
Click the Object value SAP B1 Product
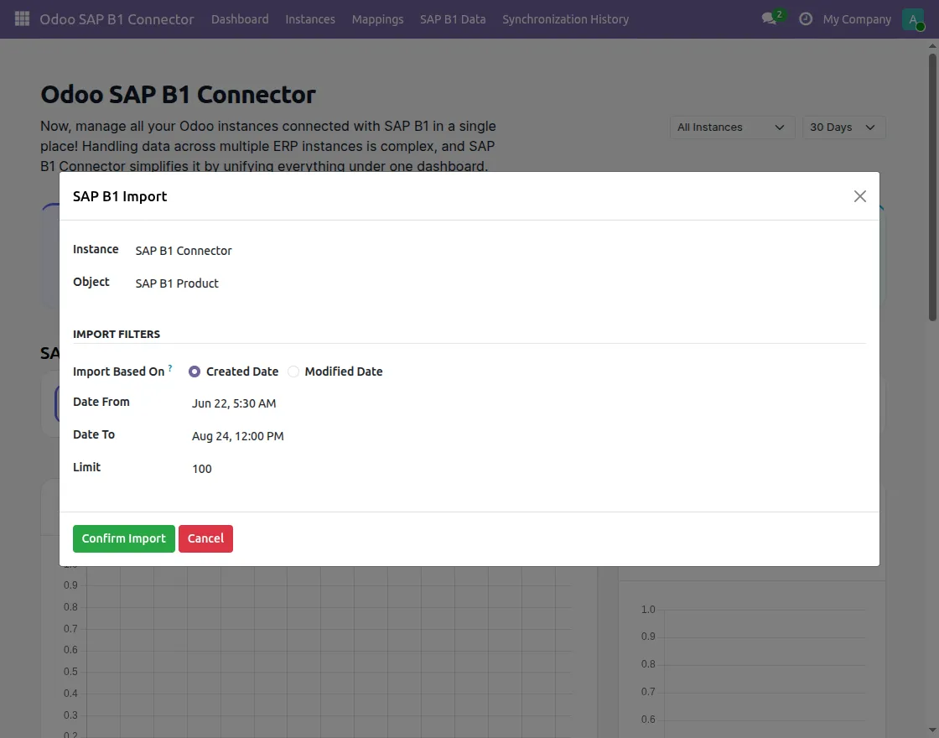pyautogui.click(x=177, y=283)
